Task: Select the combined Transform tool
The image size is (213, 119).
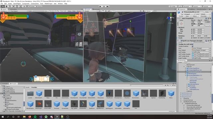Action: click(21, 6)
